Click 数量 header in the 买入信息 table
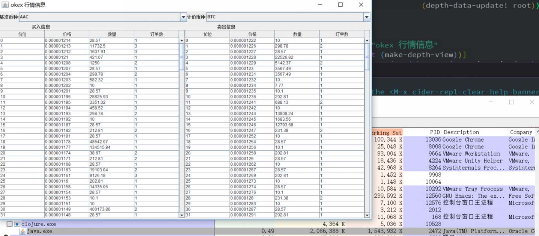 111,34
